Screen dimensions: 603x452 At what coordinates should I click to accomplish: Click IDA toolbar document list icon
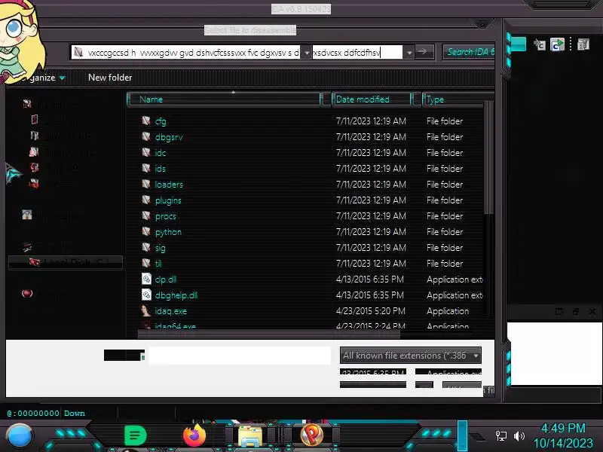click(583, 44)
